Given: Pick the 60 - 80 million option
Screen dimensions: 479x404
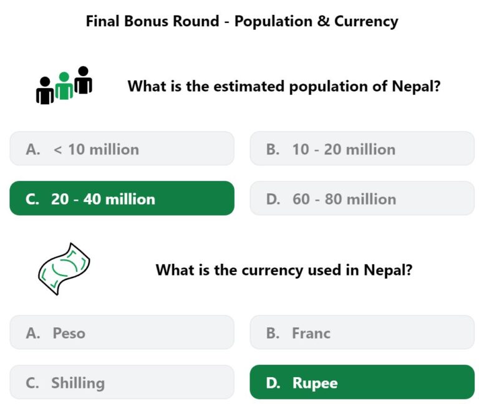Looking at the screenshot, I should pyautogui.click(x=362, y=198).
